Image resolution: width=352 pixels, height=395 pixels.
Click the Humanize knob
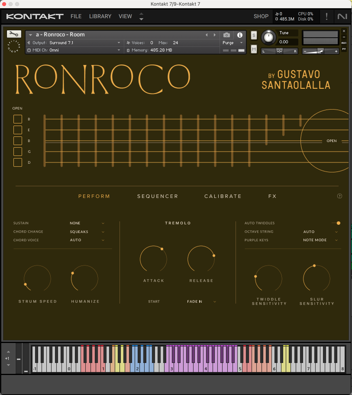84,279
